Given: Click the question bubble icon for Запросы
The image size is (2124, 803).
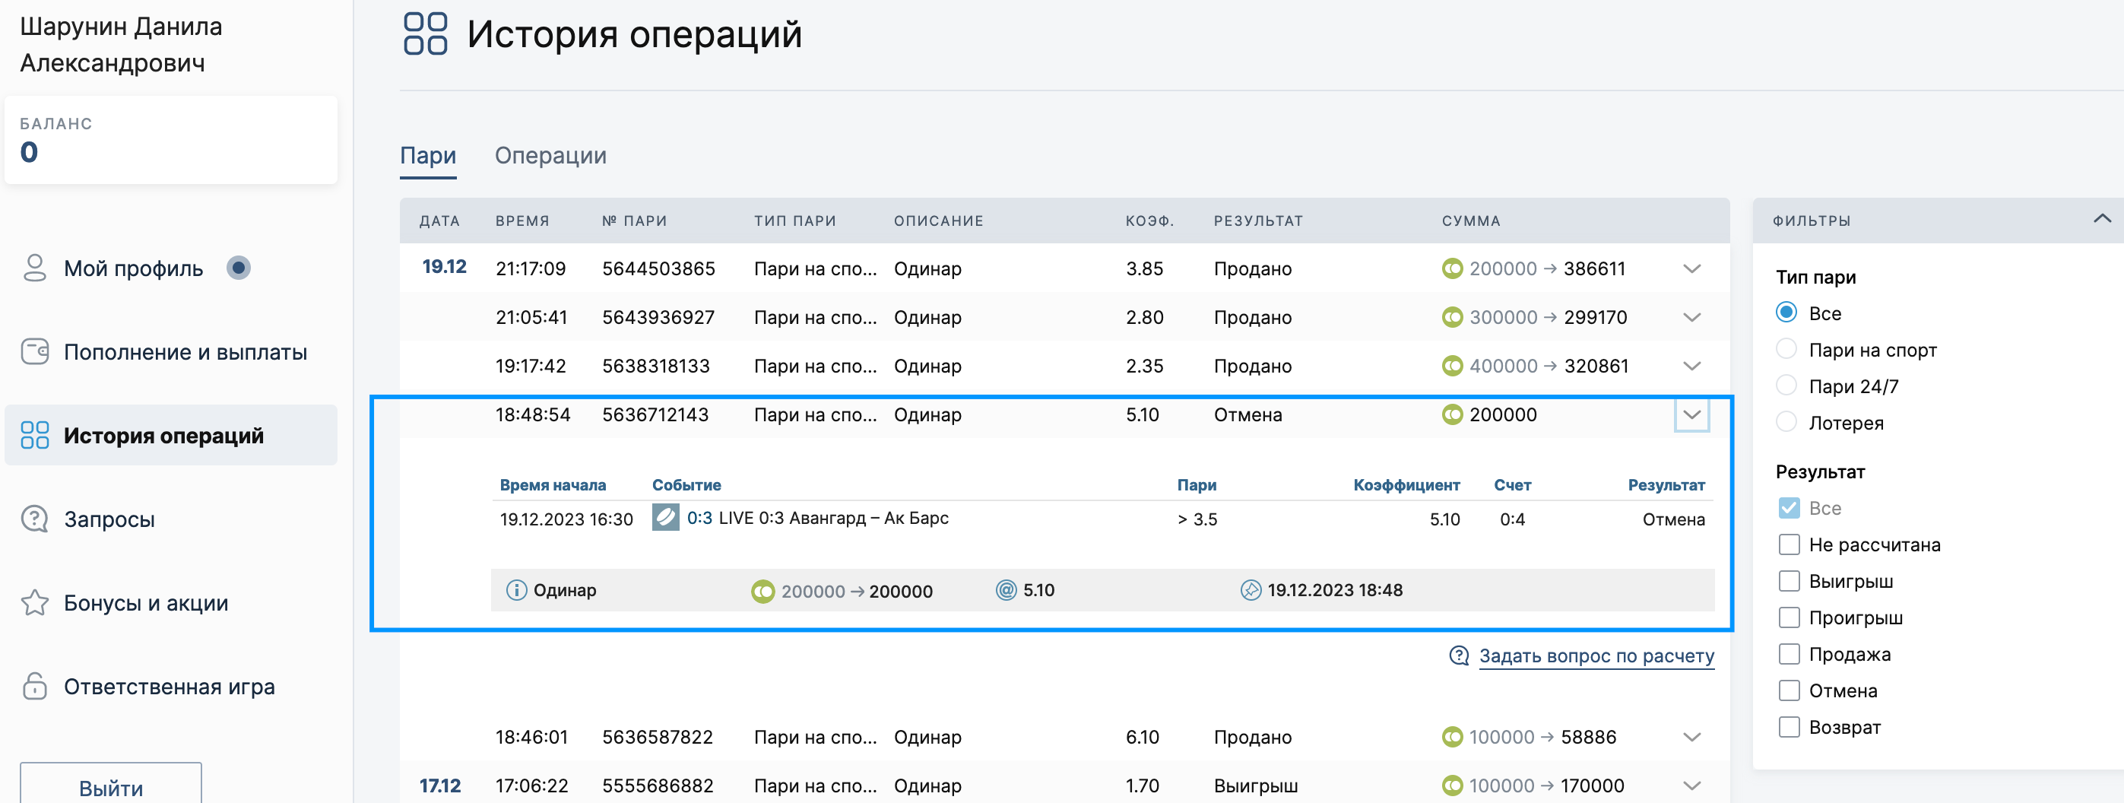Looking at the screenshot, I should coord(35,519).
